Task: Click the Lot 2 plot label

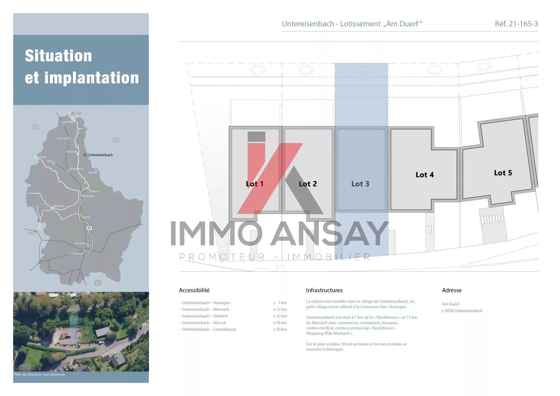Action: pyautogui.click(x=307, y=184)
